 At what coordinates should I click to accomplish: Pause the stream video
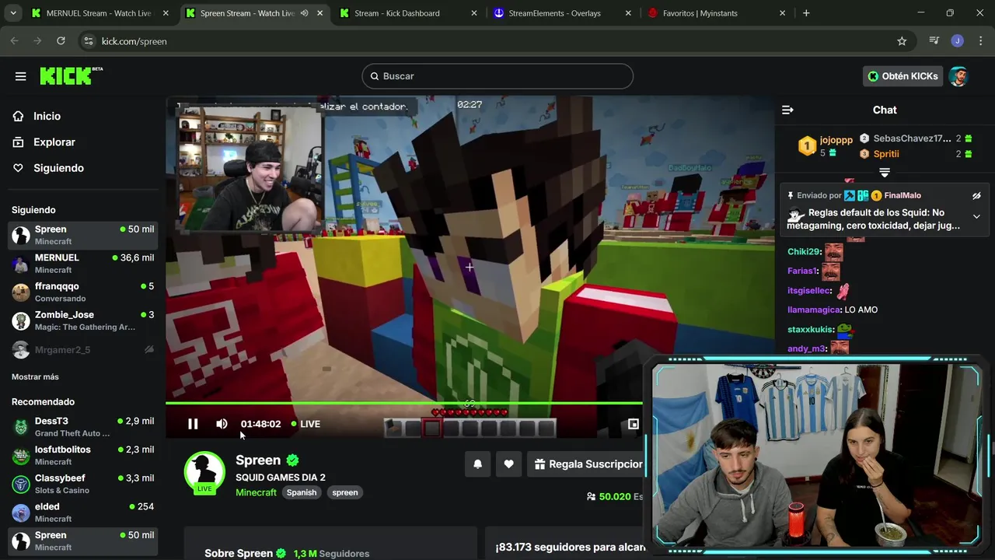click(193, 424)
